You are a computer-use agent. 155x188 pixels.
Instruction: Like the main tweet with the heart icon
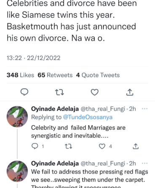coord(95,92)
